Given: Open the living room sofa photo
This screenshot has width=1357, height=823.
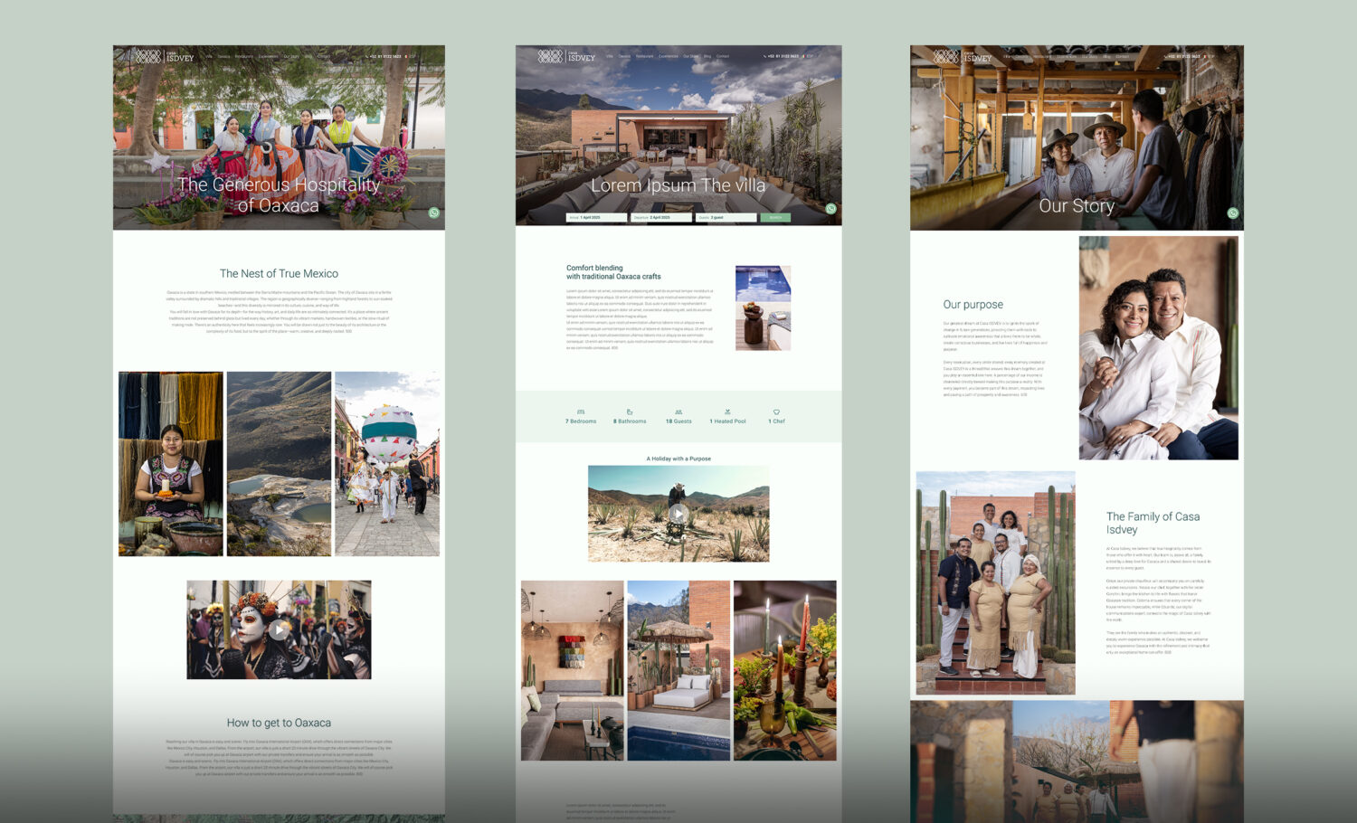Looking at the screenshot, I should point(573,670).
